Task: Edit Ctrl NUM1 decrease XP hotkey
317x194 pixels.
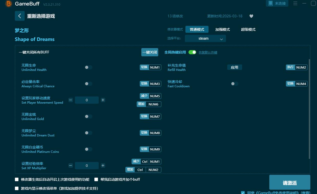Action: click(151, 161)
